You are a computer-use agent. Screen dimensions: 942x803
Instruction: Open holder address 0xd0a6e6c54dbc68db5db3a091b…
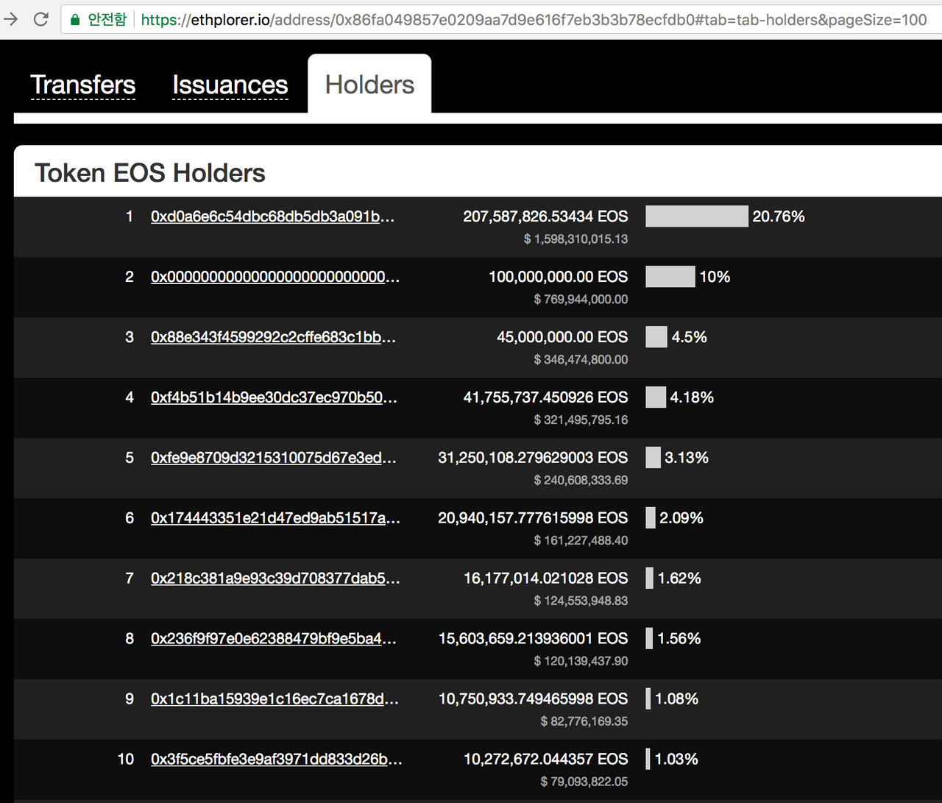click(x=273, y=216)
